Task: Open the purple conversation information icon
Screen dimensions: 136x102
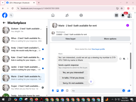Action: [128, 25]
